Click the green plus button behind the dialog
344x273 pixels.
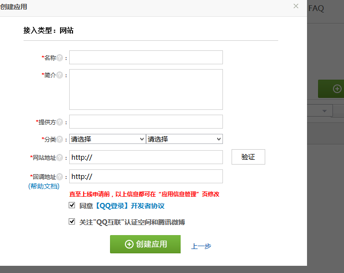[x=331, y=89]
